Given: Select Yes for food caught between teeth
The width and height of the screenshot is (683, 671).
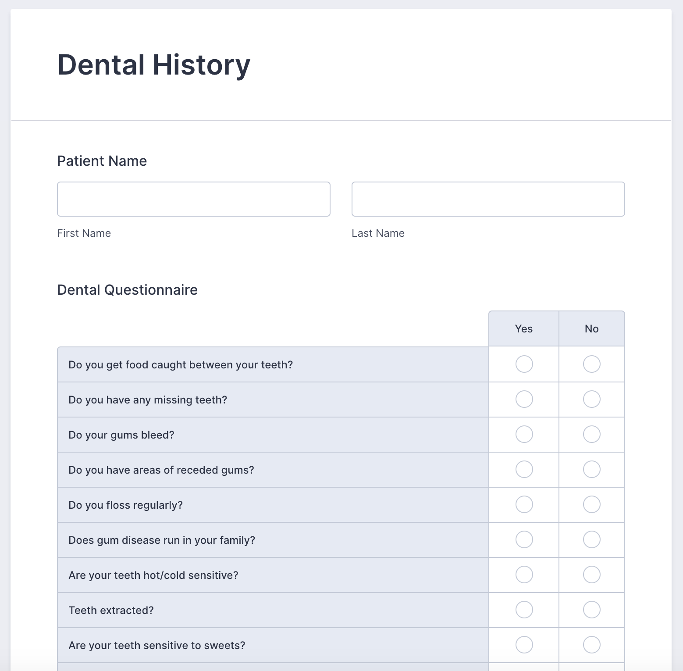Looking at the screenshot, I should (x=524, y=364).
